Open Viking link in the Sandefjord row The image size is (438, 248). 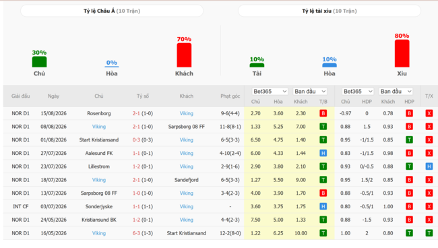click(99, 180)
